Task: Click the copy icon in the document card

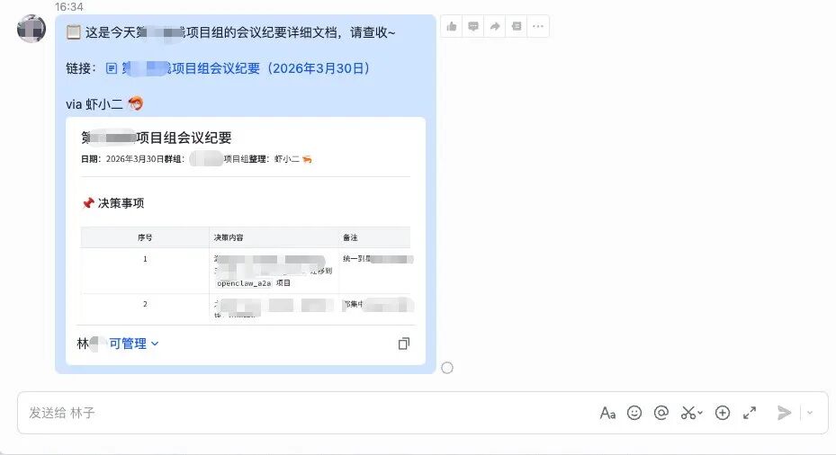Action: [404, 343]
